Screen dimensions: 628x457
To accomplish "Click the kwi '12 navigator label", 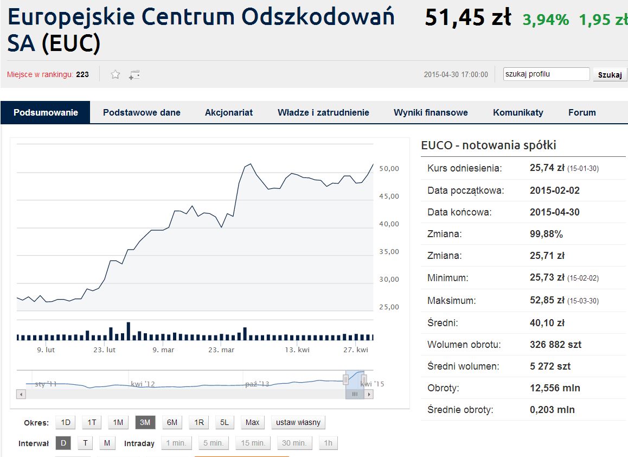I will pyautogui.click(x=143, y=384).
